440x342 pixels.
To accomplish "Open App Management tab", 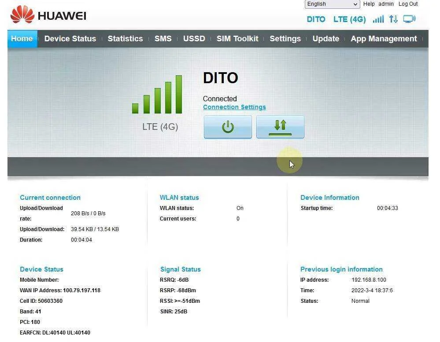I will click(384, 39).
